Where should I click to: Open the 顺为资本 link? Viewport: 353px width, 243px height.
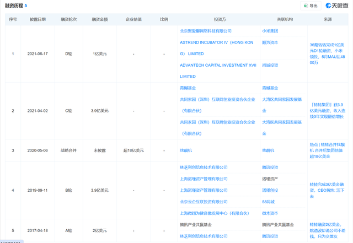click(270, 42)
